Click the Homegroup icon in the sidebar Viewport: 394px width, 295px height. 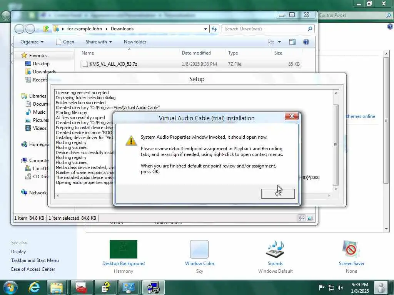24,144
